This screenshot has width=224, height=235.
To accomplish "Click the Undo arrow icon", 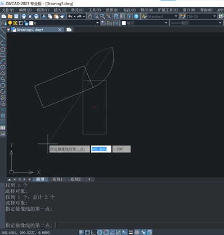I will pyautogui.click(x=70, y=16).
